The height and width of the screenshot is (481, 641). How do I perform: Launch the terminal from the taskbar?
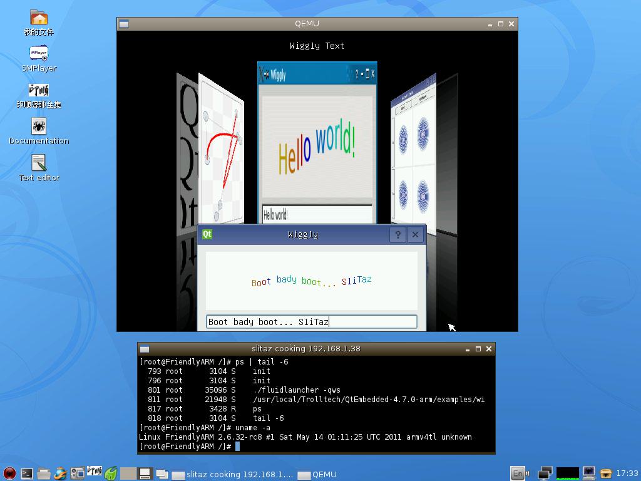[27, 473]
